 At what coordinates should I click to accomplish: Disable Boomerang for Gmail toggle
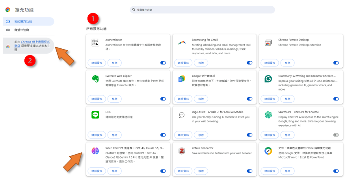[x=249, y=63]
